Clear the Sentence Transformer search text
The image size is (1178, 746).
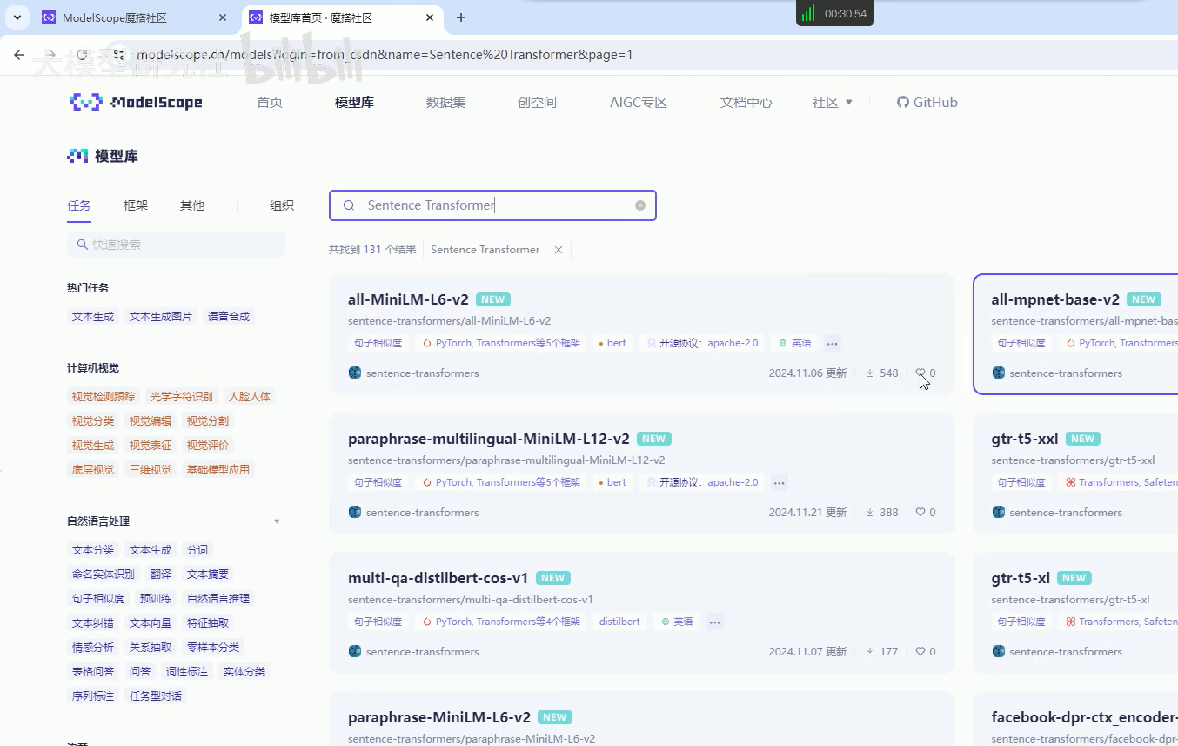pyautogui.click(x=640, y=205)
